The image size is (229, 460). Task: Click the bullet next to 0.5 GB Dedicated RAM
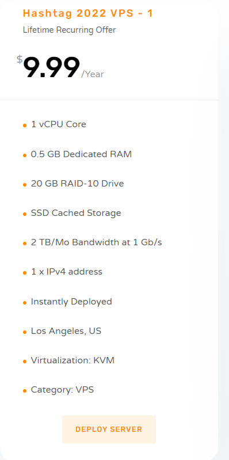click(x=25, y=155)
